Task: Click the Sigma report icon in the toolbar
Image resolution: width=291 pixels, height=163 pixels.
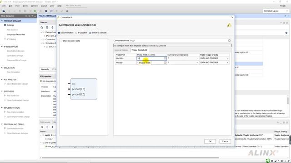Action: (x=51, y=11)
